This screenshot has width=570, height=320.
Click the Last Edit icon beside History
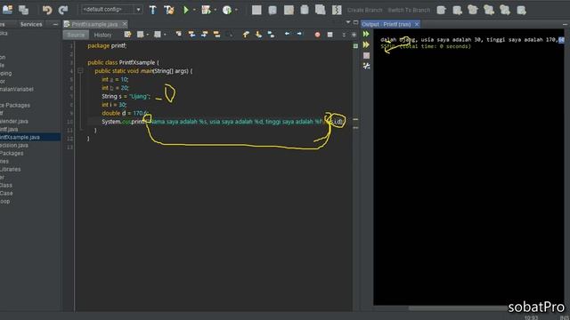[127, 35]
